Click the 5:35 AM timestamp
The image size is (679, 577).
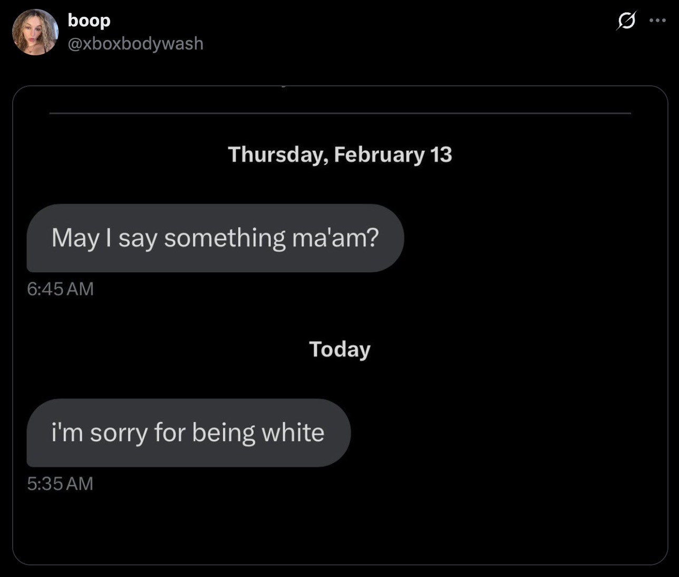click(x=60, y=483)
